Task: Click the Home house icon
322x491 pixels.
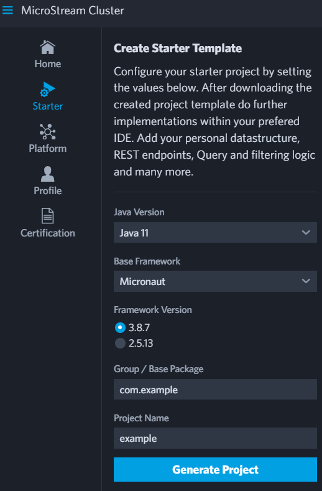Action: tap(48, 47)
